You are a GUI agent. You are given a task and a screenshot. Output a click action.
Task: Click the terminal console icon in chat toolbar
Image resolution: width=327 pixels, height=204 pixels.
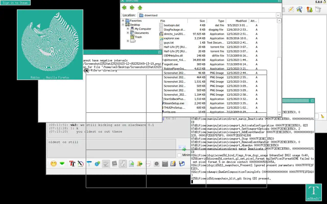[165, 164]
